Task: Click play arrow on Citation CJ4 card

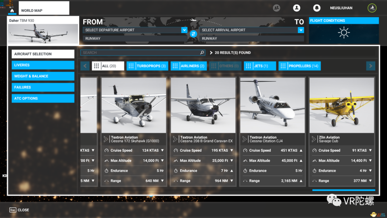Action: [245, 139]
